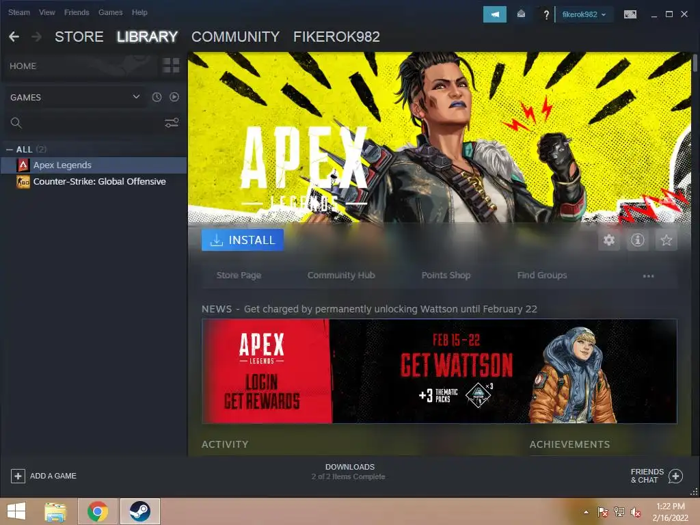Open the Get Wattson news banner
The width and height of the screenshot is (700, 525).
440,371
